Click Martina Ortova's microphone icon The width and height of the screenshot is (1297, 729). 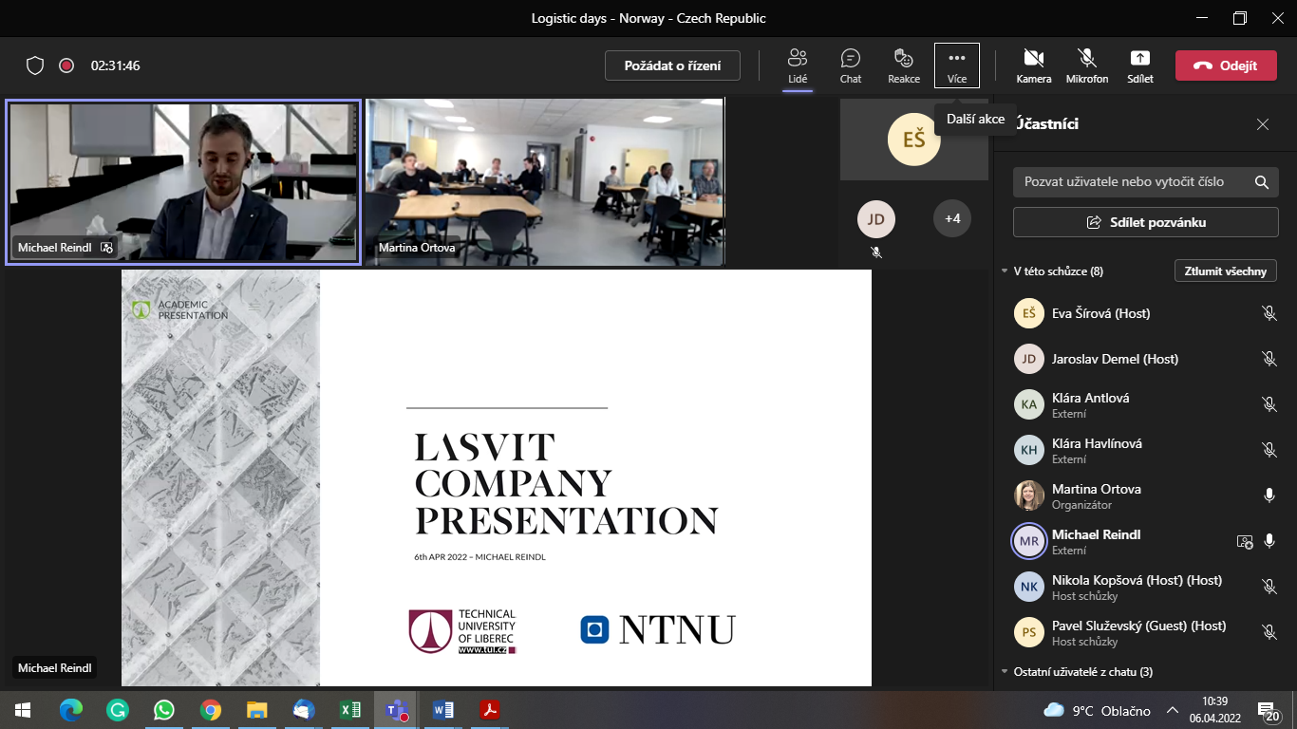pyautogui.click(x=1269, y=495)
